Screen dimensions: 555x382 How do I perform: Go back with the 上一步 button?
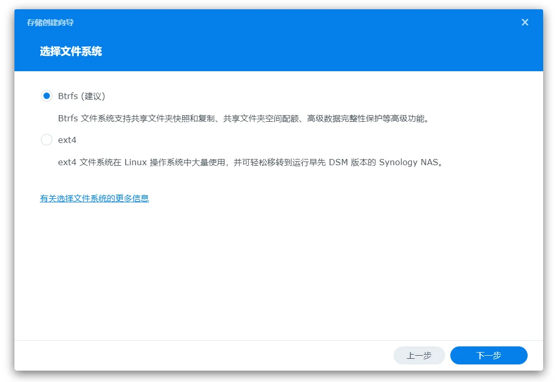419,356
